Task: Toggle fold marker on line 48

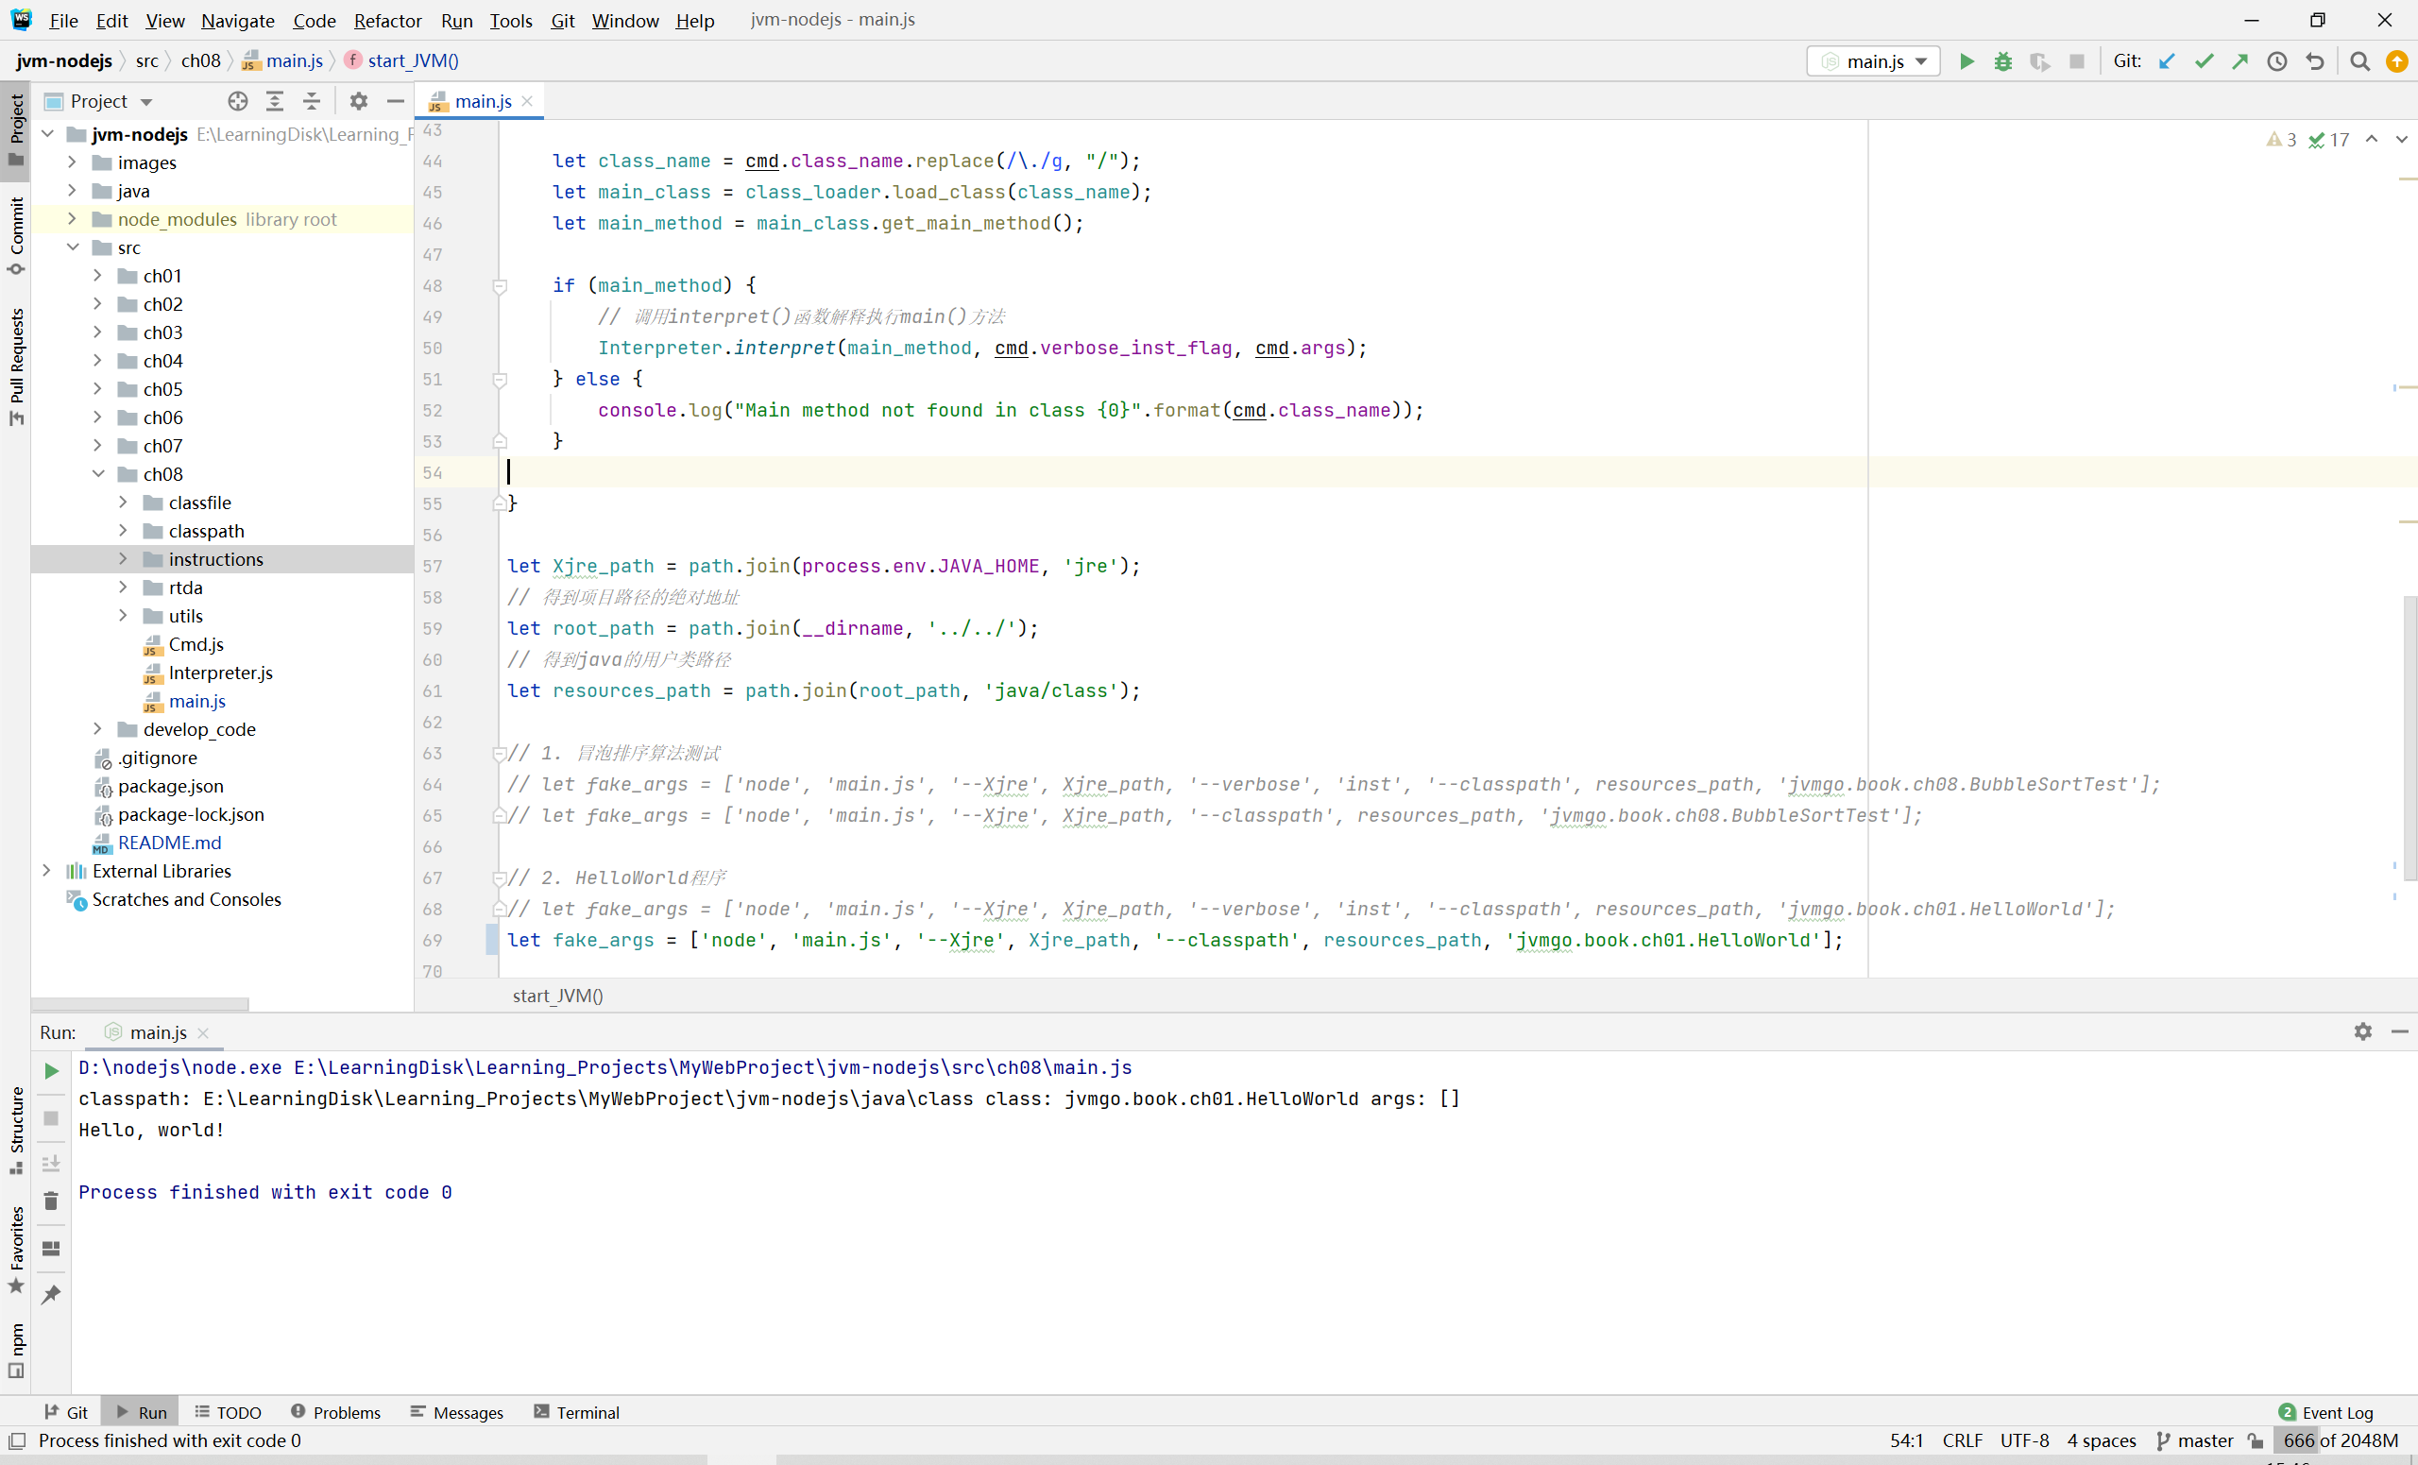Action: pos(500,286)
